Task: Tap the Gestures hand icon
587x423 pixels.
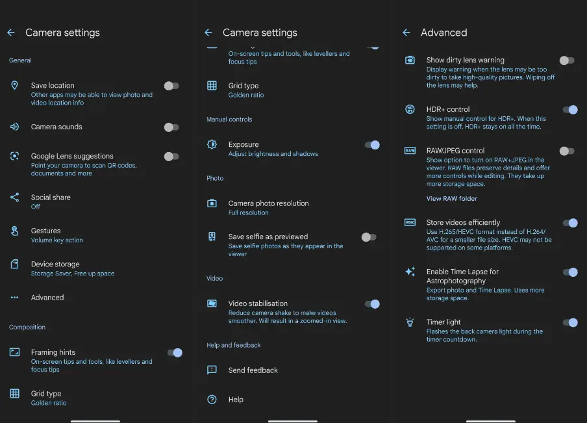Action: [x=14, y=231]
